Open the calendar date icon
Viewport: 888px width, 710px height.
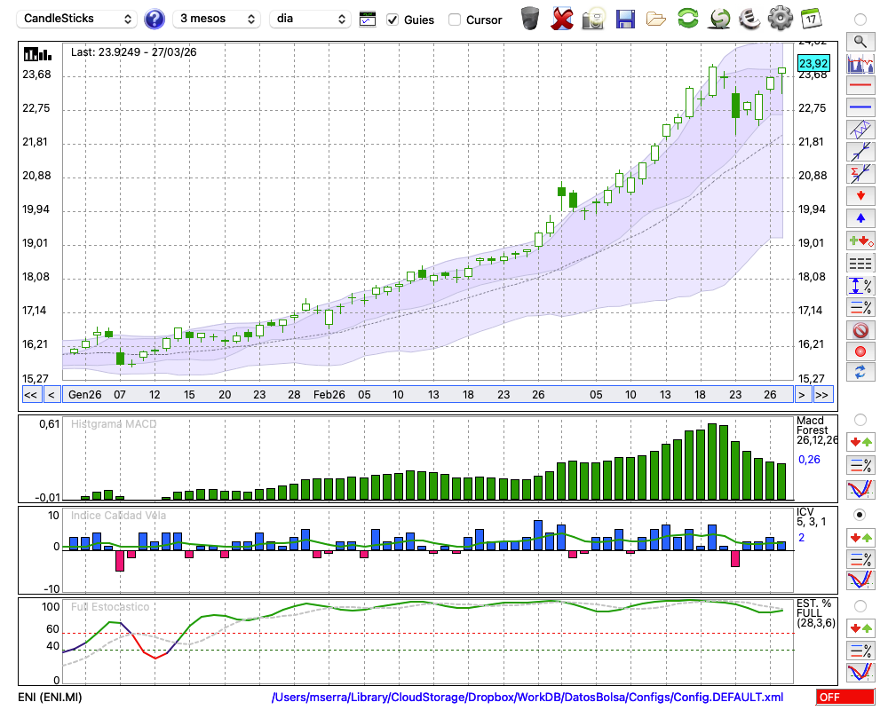coord(811,19)
